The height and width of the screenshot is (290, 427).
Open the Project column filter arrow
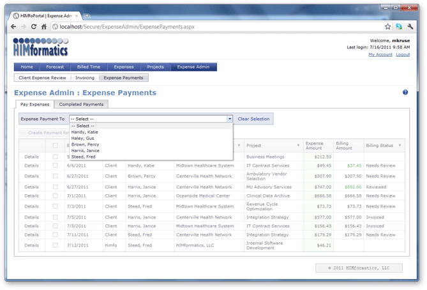point(298,146)
